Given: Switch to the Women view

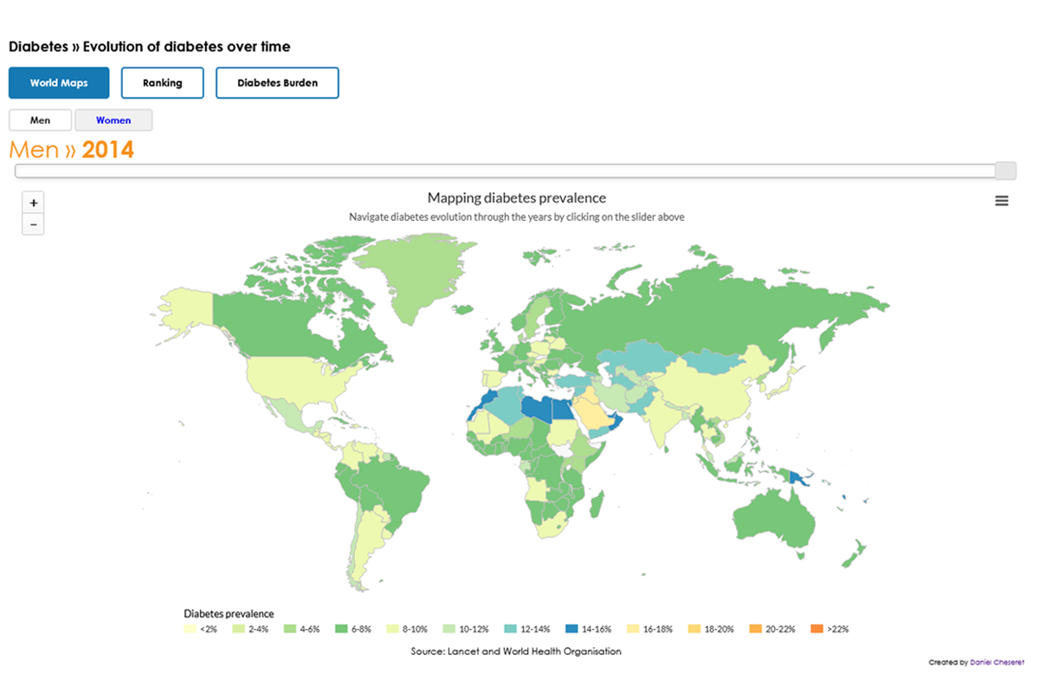Looking at the screenshot, I should tap(113, 120).
